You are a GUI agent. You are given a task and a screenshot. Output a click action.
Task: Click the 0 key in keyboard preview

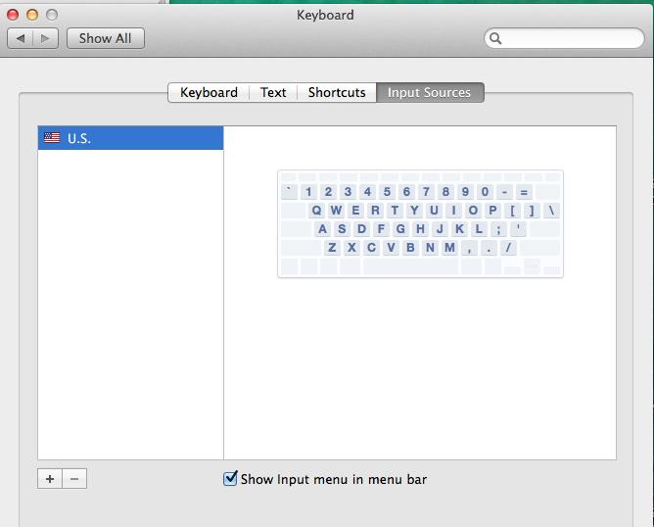coord(485,192)
